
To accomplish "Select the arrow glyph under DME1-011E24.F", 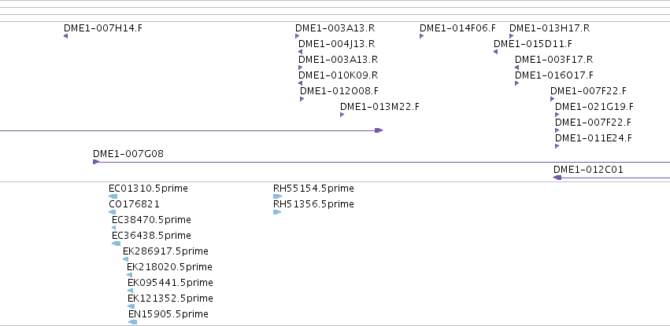I will pos(557,147).
